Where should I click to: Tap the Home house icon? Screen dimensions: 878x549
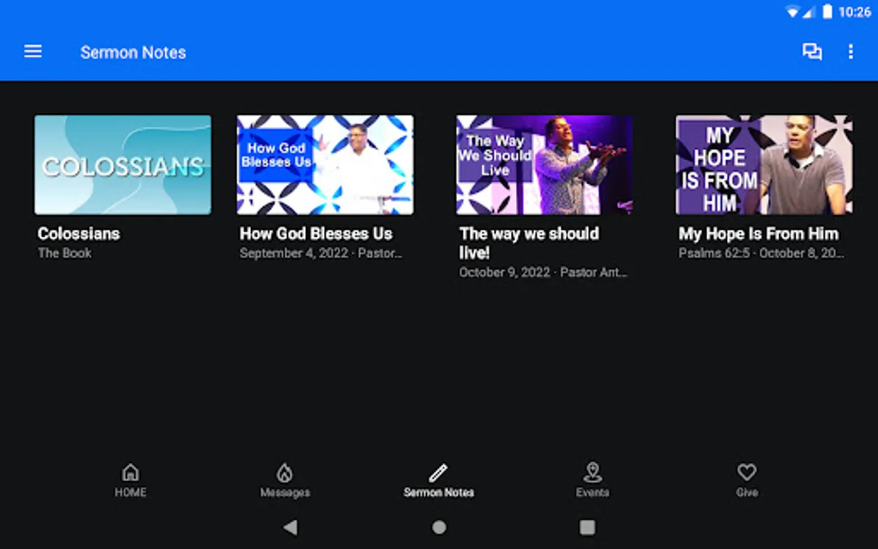[130, 472]
